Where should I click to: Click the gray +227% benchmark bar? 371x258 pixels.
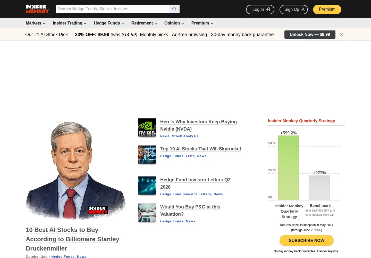point(319,188)
